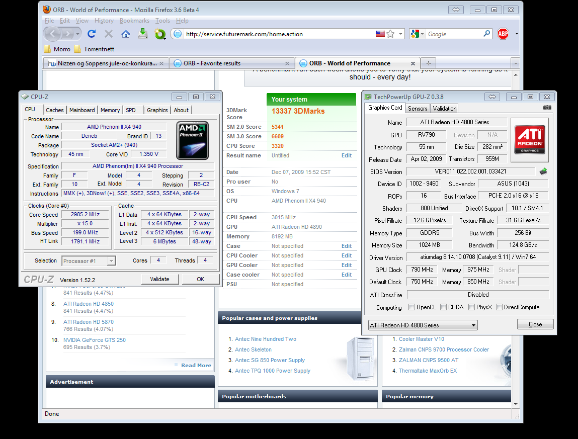Open NVIDIA GeForce GTS 250 link
The height and width of the screenshot is (439, 578).
[95, 340]
